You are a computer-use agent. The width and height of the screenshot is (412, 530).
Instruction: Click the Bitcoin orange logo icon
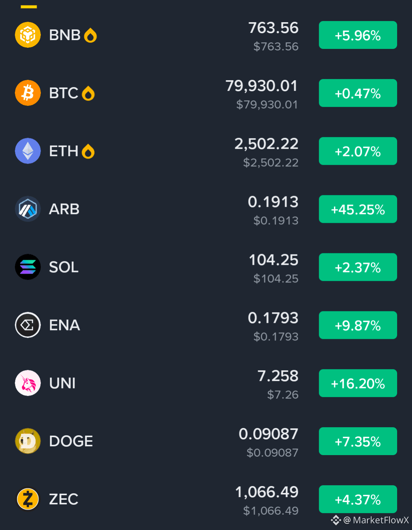[28, 93]
